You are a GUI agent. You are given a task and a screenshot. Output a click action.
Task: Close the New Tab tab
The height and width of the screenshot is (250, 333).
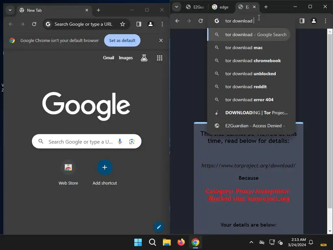(87, 10)
